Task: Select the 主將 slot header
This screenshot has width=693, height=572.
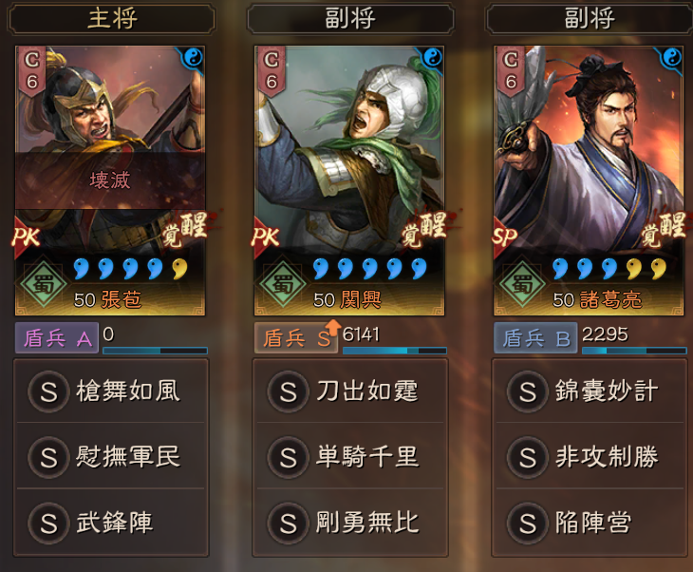Action: [x=112, y=19]
